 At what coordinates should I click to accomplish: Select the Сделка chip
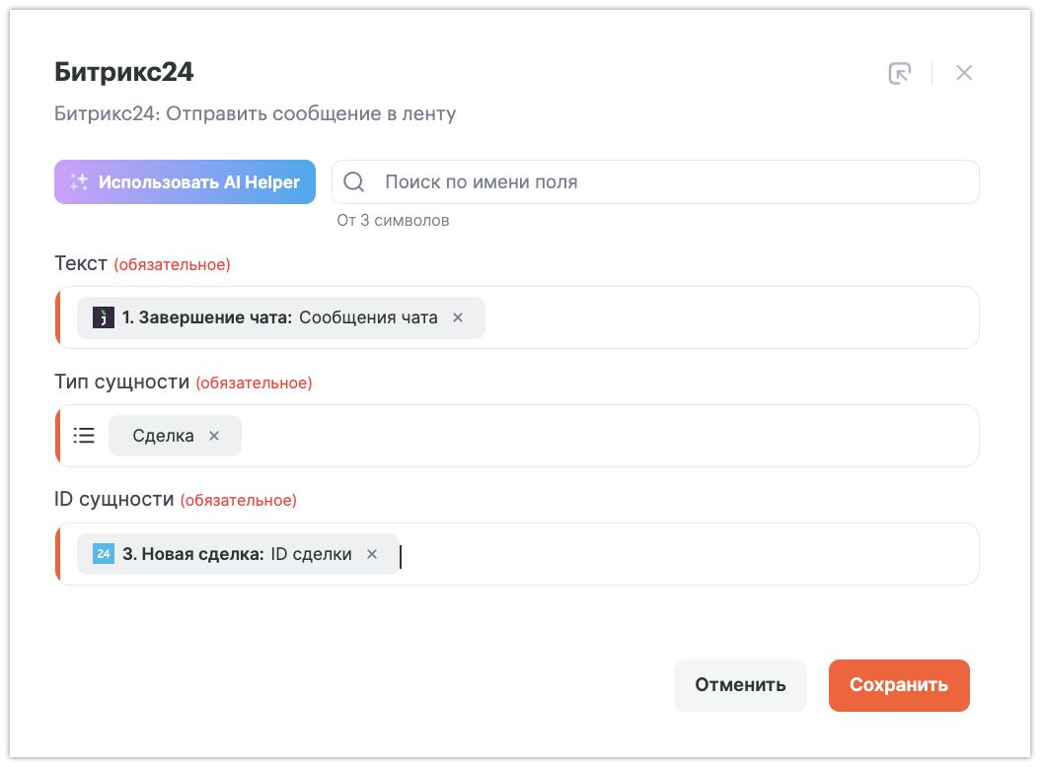(x=163, y=436)
